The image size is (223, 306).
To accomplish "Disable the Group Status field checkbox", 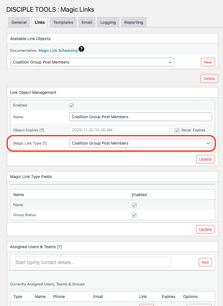I will click(134, 215).
